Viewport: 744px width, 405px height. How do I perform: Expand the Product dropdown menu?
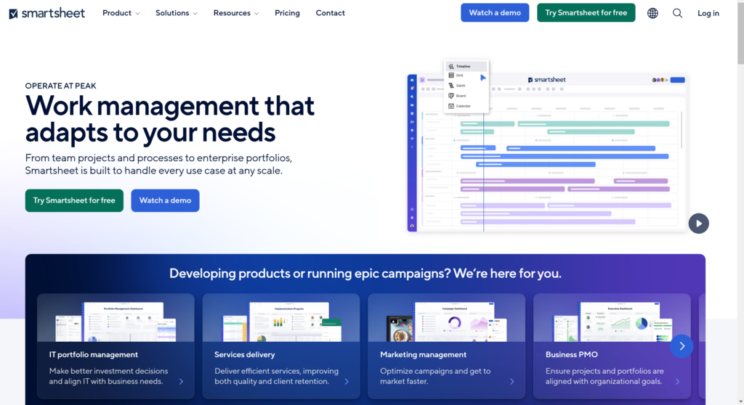coord(121,13)
